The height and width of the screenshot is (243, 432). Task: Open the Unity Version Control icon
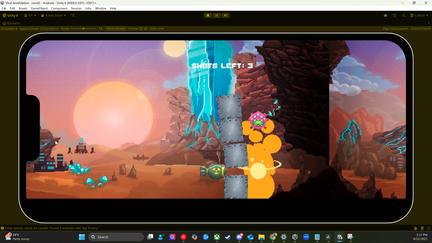click(x=73, y=15)
